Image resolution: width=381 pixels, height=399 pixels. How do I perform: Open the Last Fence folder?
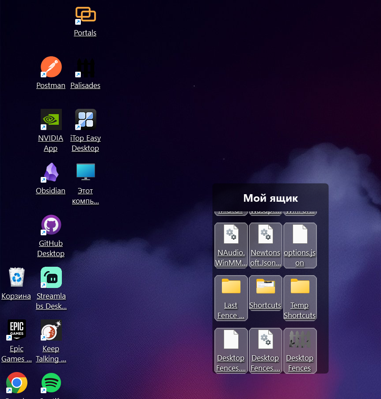231,298
